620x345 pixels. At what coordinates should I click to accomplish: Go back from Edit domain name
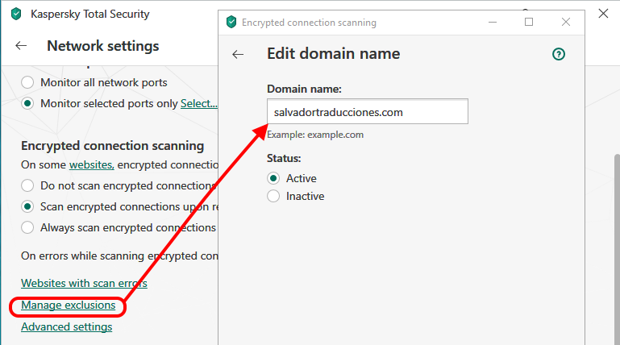tap(238, 54)
